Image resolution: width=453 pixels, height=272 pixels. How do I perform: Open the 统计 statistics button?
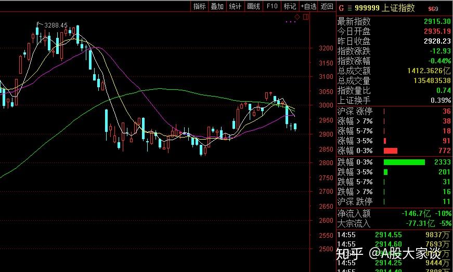coord(235,6)
